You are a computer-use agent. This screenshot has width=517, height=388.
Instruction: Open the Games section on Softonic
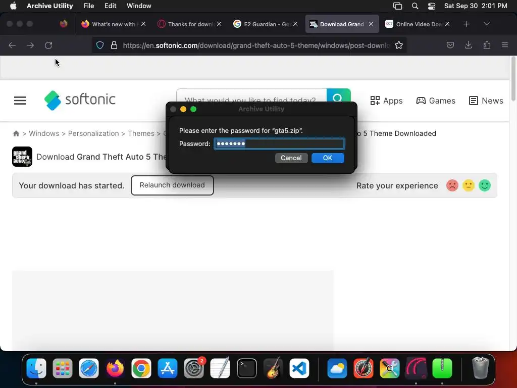point(436,101)
